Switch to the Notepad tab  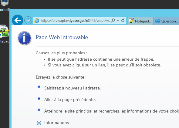[x=140, y=21]
